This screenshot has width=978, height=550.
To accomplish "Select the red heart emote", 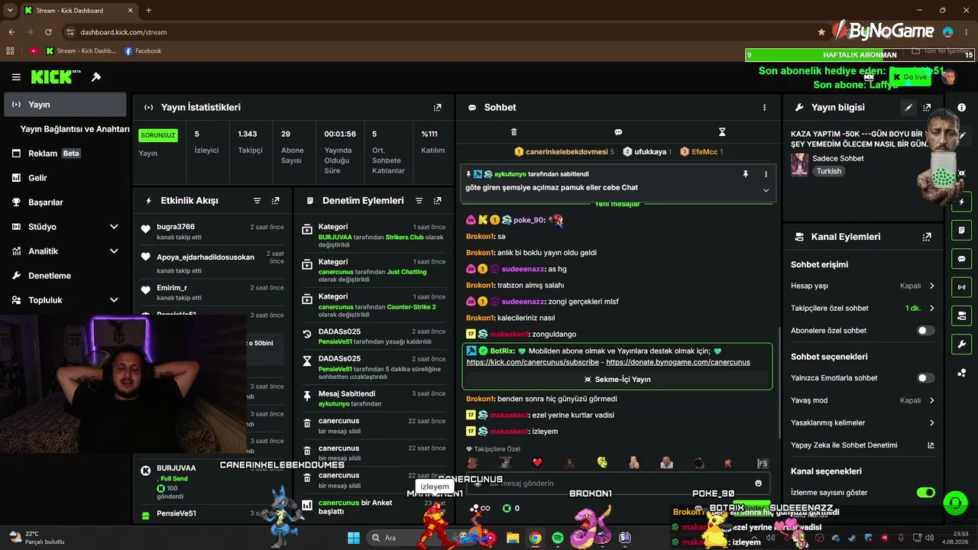I will pyautogui.click(x=537, y=463).
